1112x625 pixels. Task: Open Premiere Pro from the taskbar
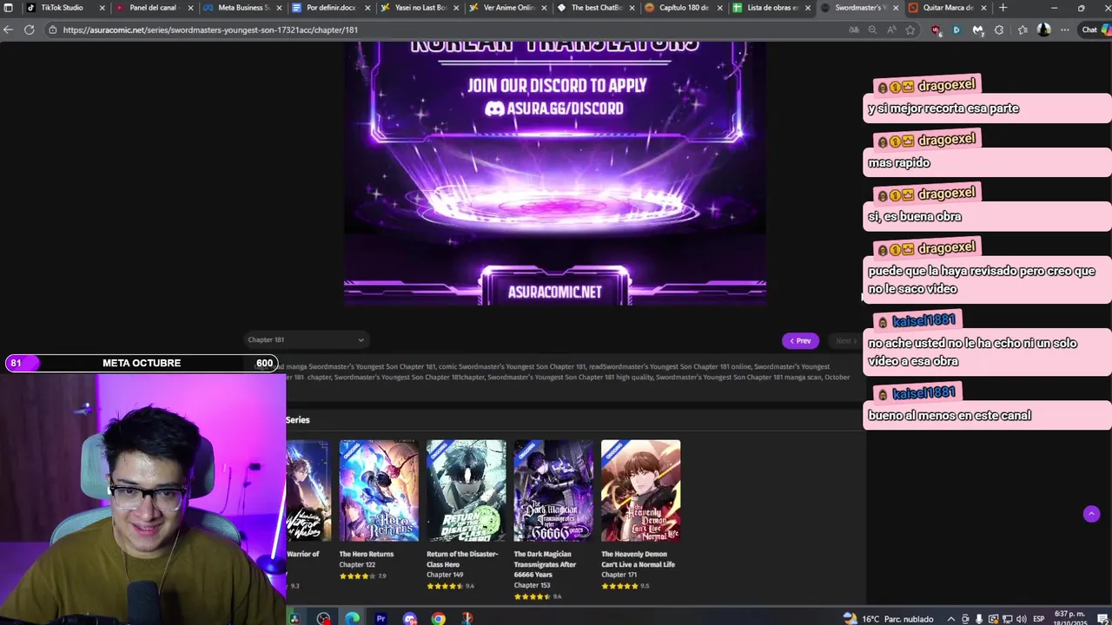tap(381, 619)
